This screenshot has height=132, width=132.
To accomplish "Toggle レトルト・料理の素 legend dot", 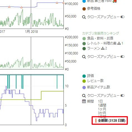I will [84, 44].
